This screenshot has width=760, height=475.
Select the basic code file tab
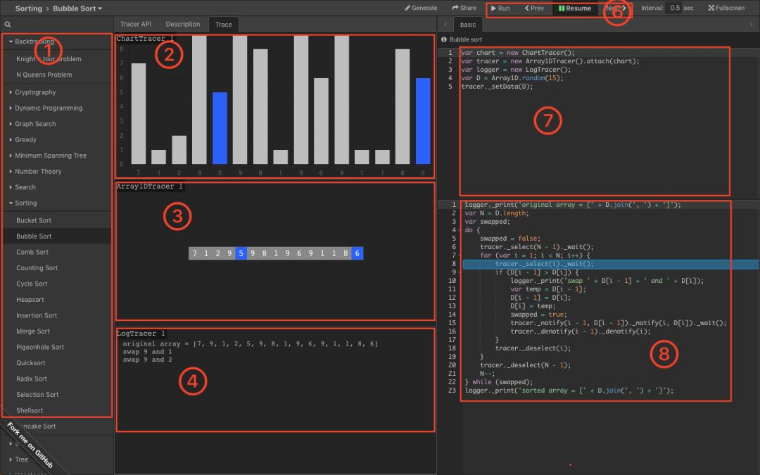click(467, 23)
